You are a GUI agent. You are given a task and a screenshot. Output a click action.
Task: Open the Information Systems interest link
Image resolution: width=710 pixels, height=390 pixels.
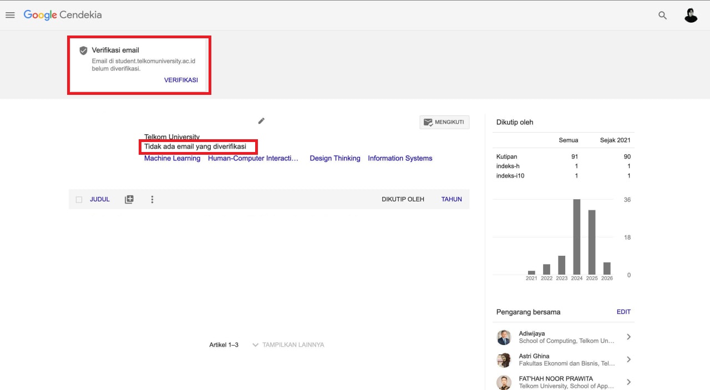400,158
